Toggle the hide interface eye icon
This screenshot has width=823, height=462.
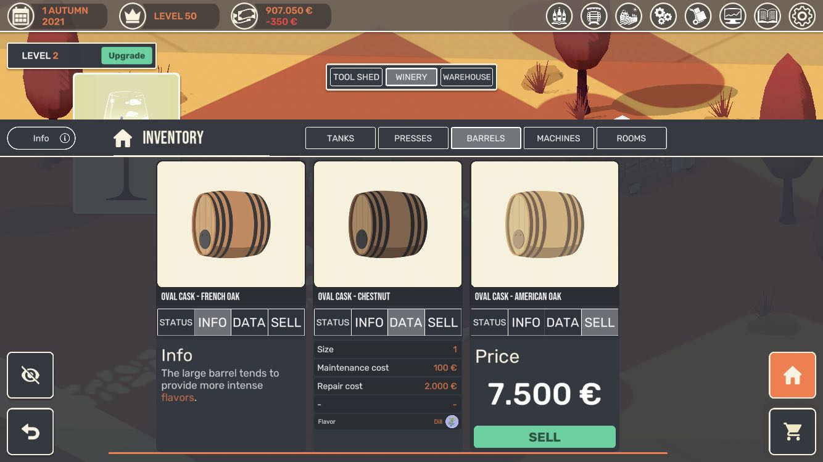point(30,375)
